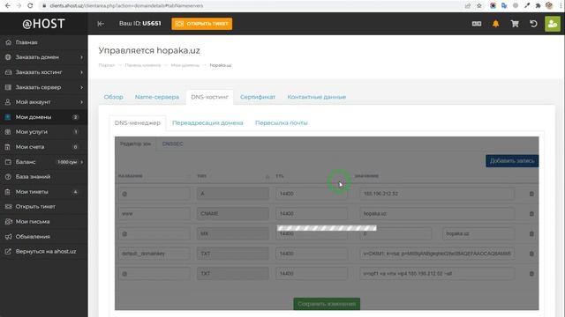The height and width of the screenshot is (317, 565).
Task: Bookmark the page with the star icon
Action: click(479, 6)
